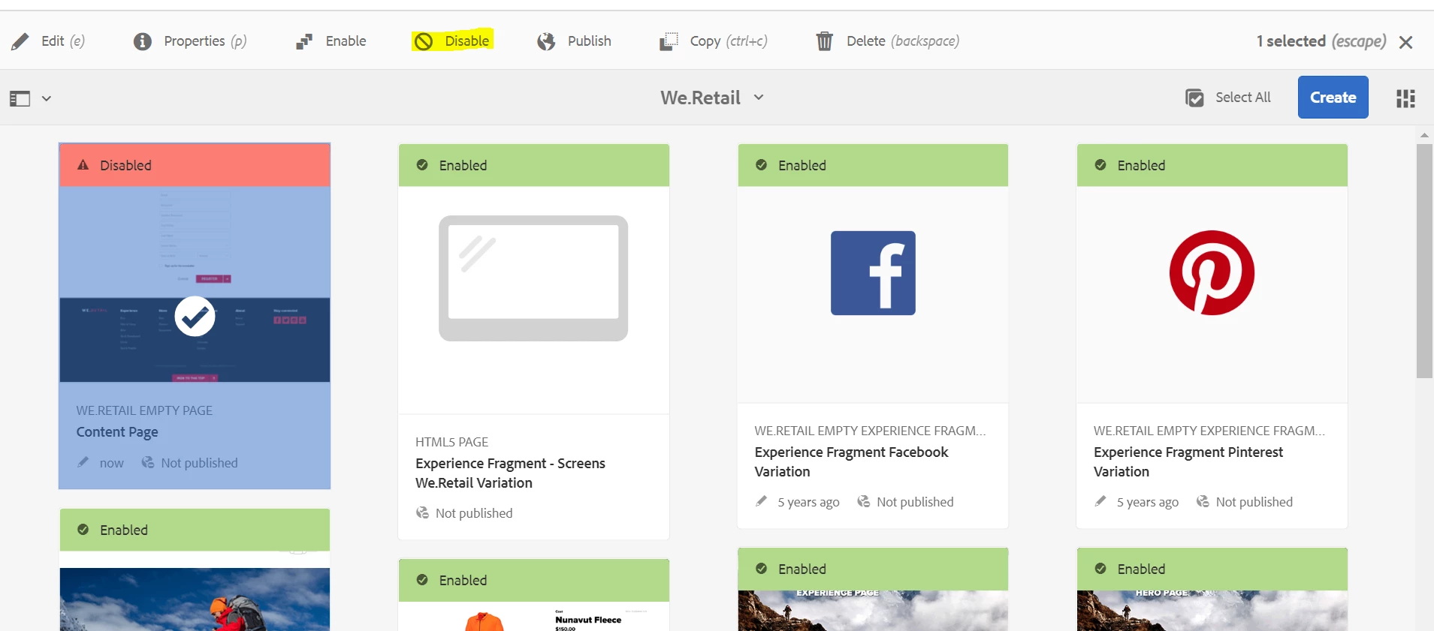The height and width of the screenshot is (631, 1434).
Task: Click the publish globe icon on the Pinterest card
Action: coord(1203,501)
